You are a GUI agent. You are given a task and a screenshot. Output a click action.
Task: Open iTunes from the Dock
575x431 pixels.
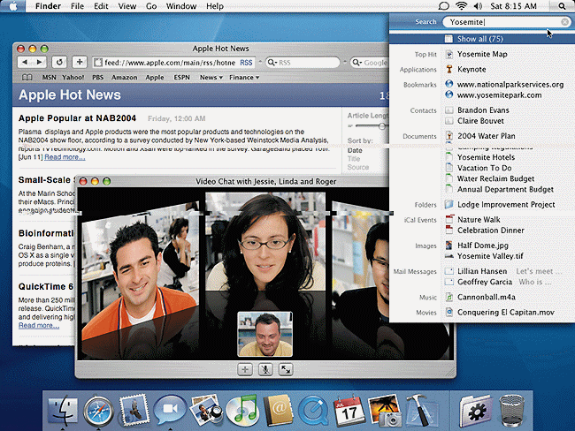click(x=241, y=410)
